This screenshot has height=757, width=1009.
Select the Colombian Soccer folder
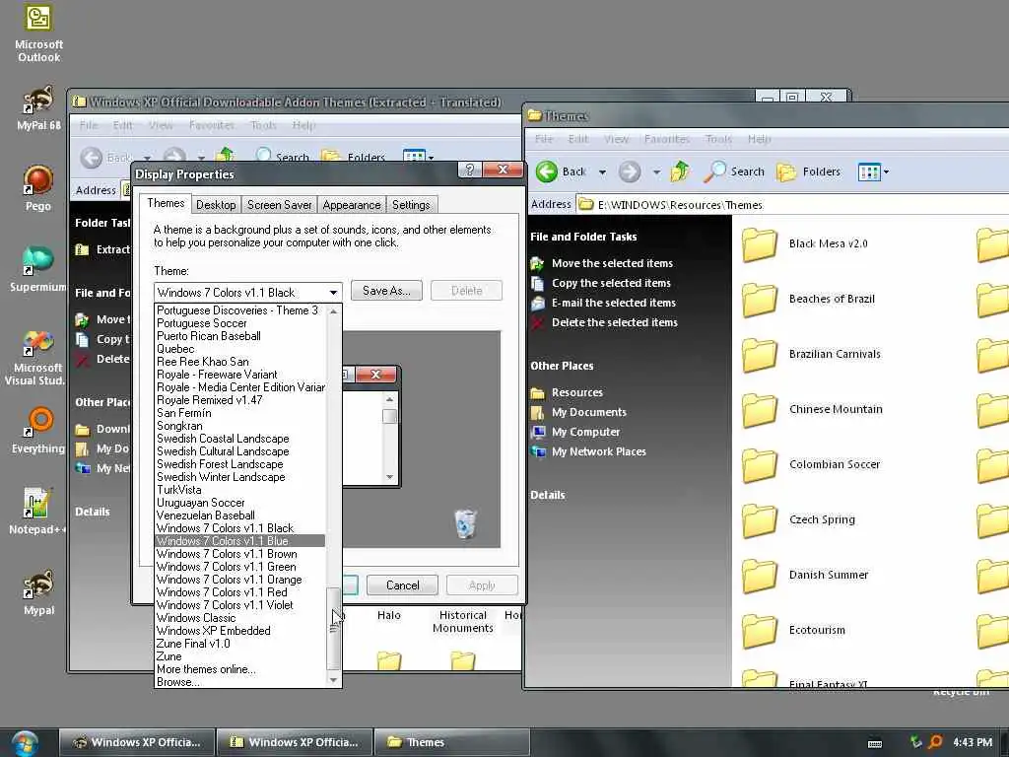[811, 465]
